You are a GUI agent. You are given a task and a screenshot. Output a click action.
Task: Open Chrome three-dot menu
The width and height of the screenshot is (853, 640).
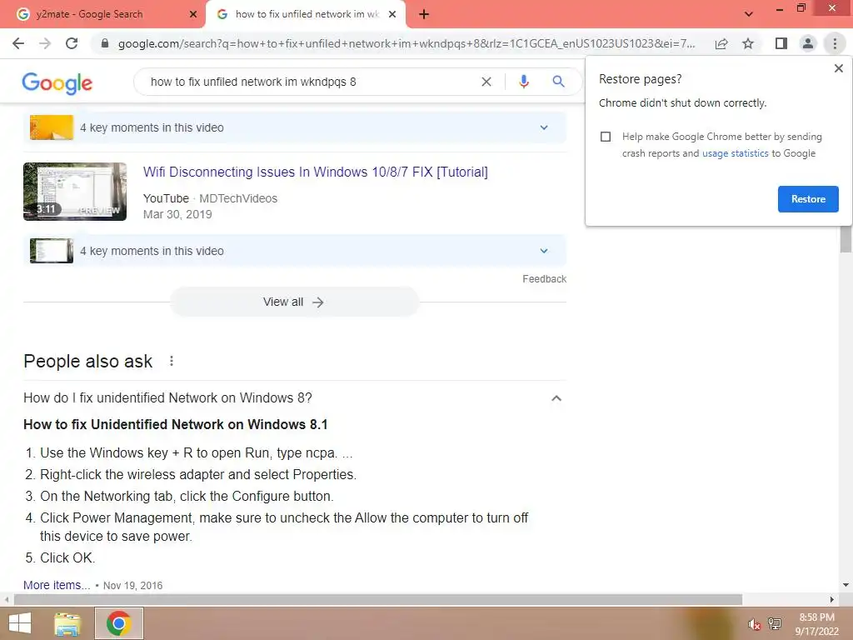tap(835, 43)
